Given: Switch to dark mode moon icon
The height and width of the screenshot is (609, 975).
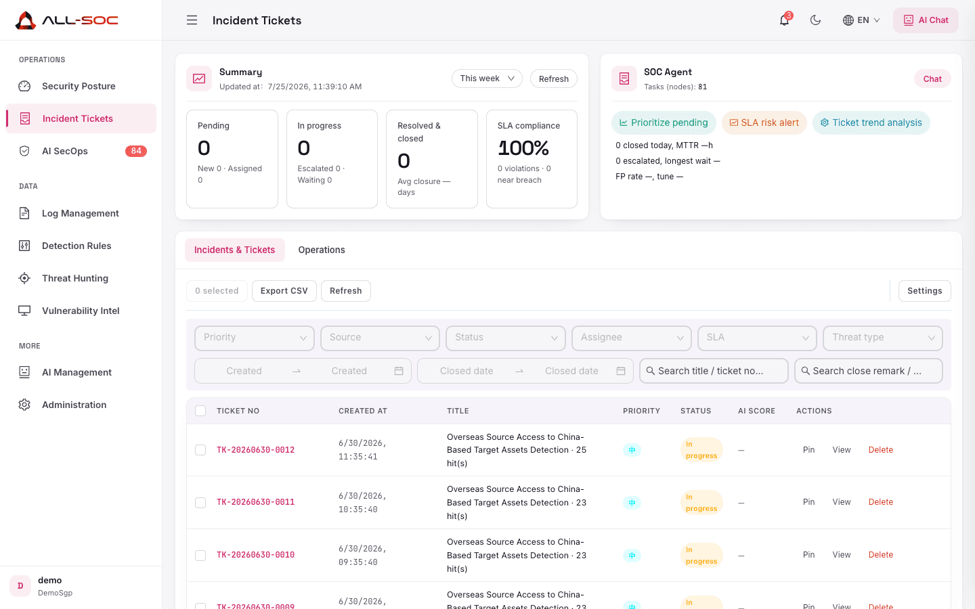Looking at the screenshot, I should (x=816, y=20).
